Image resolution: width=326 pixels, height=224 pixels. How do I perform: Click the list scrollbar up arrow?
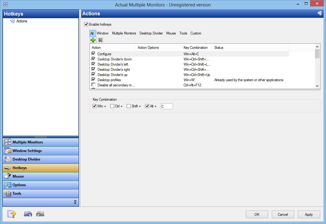click(317, 47)
